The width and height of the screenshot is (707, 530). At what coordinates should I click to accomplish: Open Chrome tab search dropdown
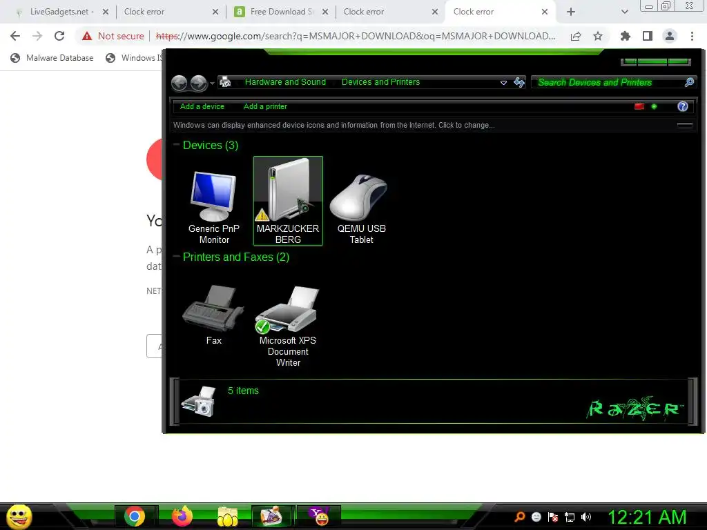(624, 12)
